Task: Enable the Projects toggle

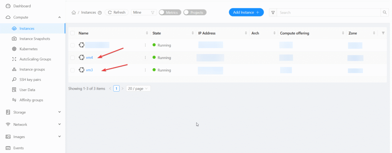Action: click(x=195, y=13)
